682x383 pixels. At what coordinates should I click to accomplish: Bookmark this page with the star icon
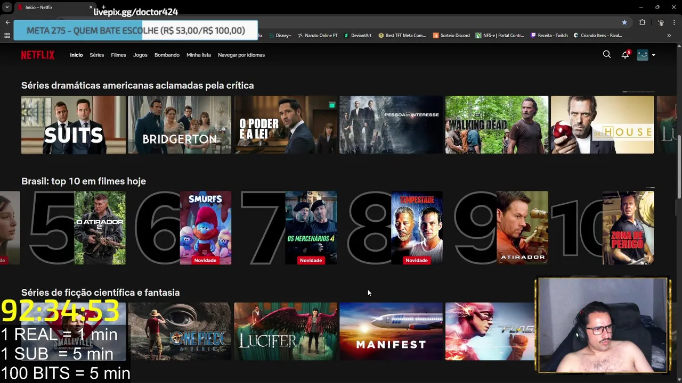tap(624, 22)
